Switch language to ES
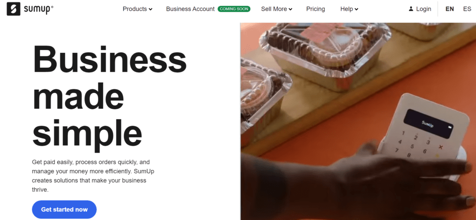Image resolution: width=476 pixels, height=220 pixels. [x=467, y=9]
